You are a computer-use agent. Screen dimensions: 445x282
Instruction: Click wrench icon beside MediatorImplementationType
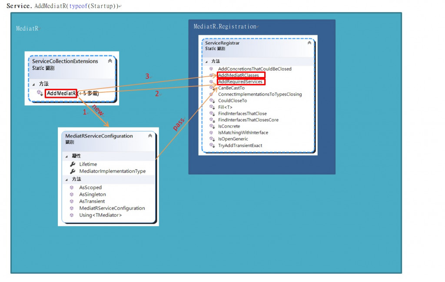73,171
